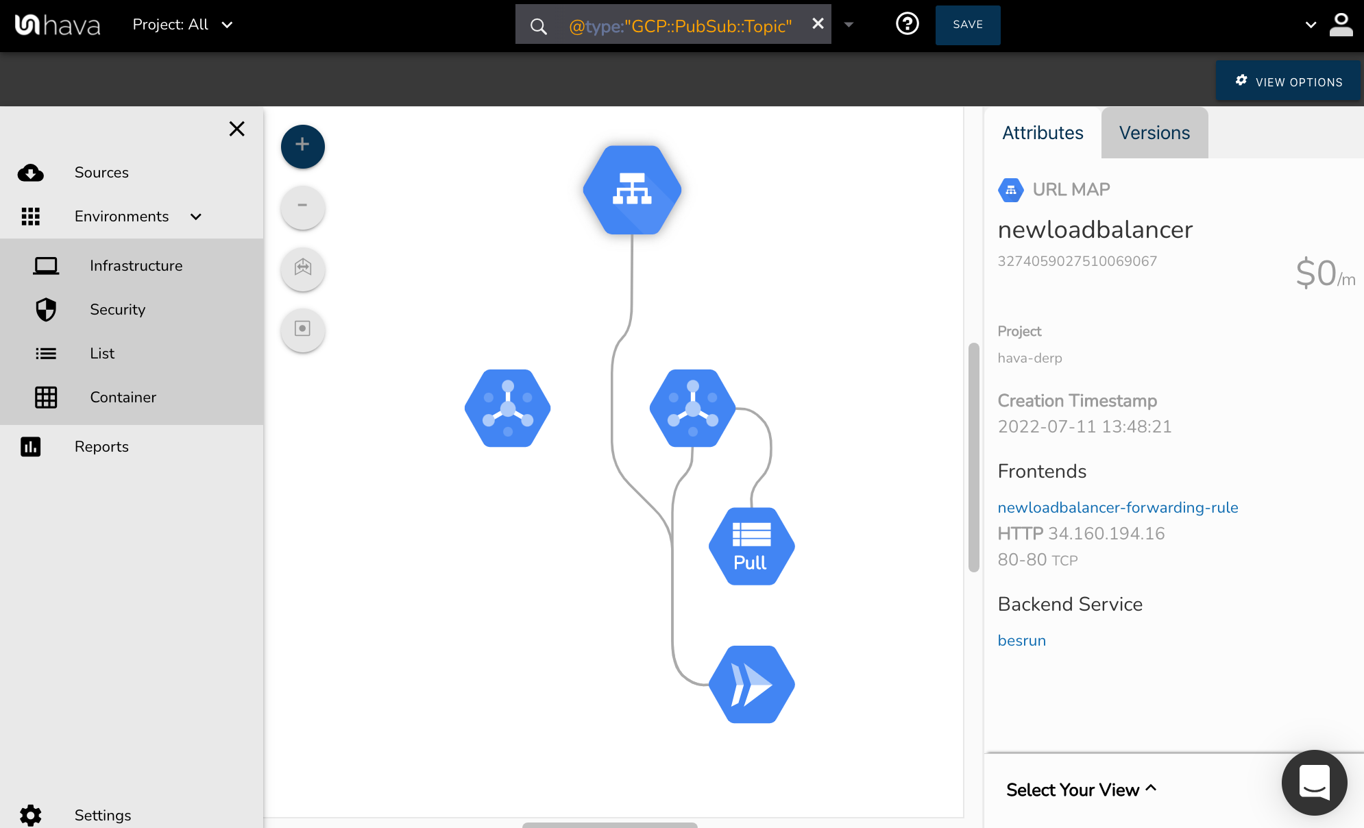Screen dimensions: 1364x828
Task: Zoom in on the diagram with plus button
Action: click(x=302, y=146)
